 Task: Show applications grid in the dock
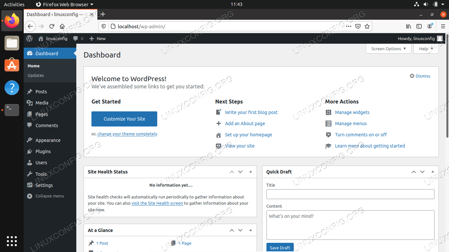point(12,241)
